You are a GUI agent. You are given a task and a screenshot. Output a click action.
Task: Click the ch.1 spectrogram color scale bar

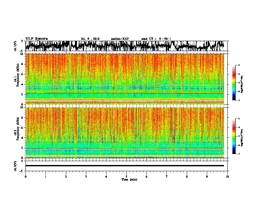(234, 83)
